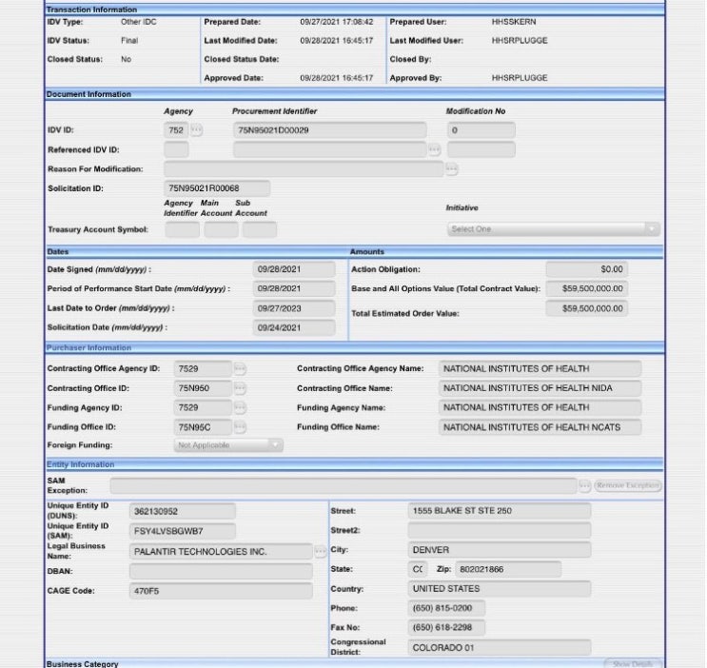Click the Procurement Identifier field 75N95021D00029
This screenshot has height=668, width=707.
329,130
